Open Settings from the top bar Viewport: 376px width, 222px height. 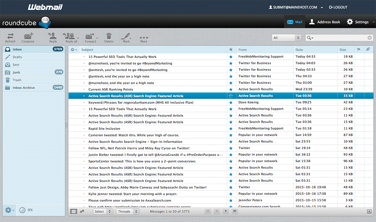pyautogui.click(x=357, y=22)
